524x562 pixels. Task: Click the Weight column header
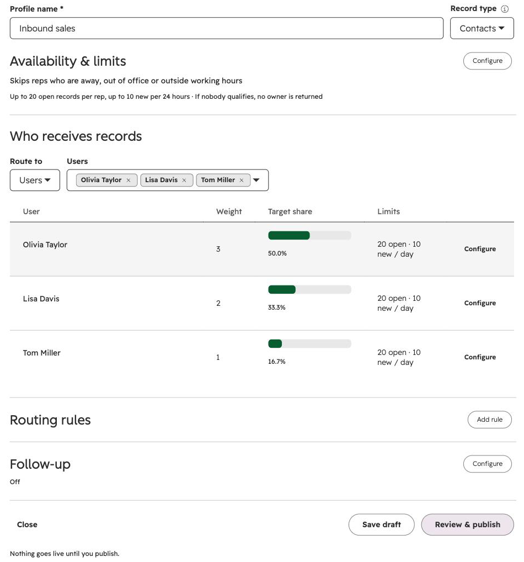229,212
